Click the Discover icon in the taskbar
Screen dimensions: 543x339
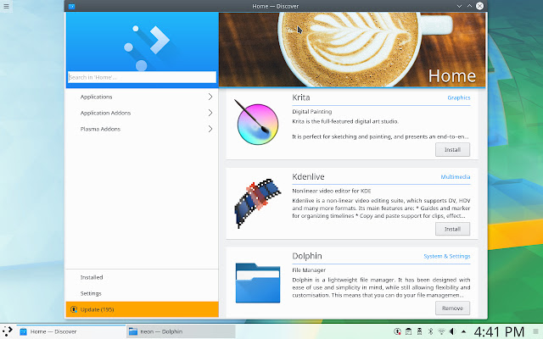point(23,331)
